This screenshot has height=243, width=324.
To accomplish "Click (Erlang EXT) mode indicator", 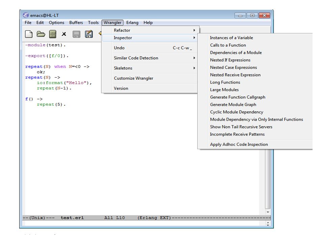I will [154, 218].
